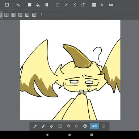Image resolution: width=139 pixels, height=139 pixels.
Task: Open snap settings three-dot menu
Action: 41,15
